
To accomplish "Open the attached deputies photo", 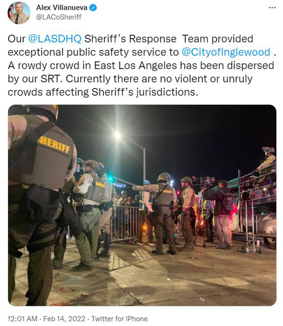I will coord(142,205).
